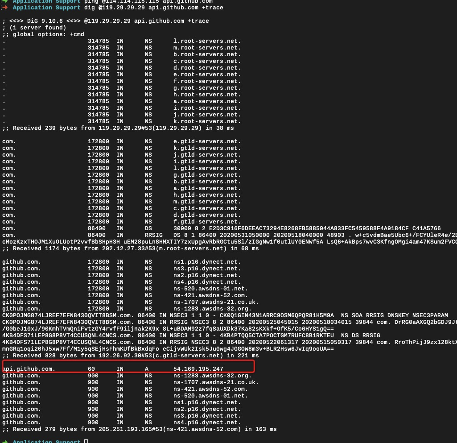Click the terminal cursor at bottom prompt
This screenshot has height=443, width=457.
pos(86,441)
